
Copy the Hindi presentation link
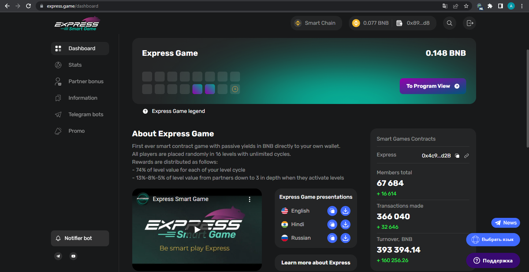(332, 224)
